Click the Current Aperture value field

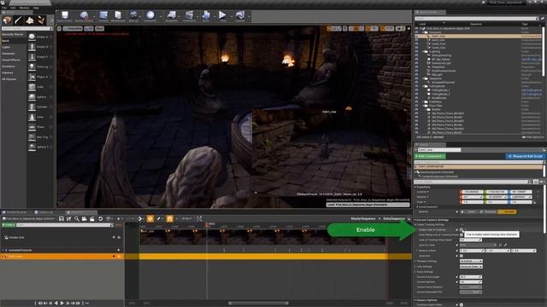(x=471, y=282)
